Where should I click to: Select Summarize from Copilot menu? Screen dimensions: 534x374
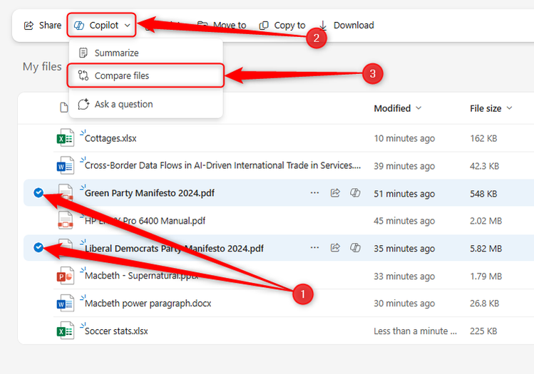pos(116,53)
